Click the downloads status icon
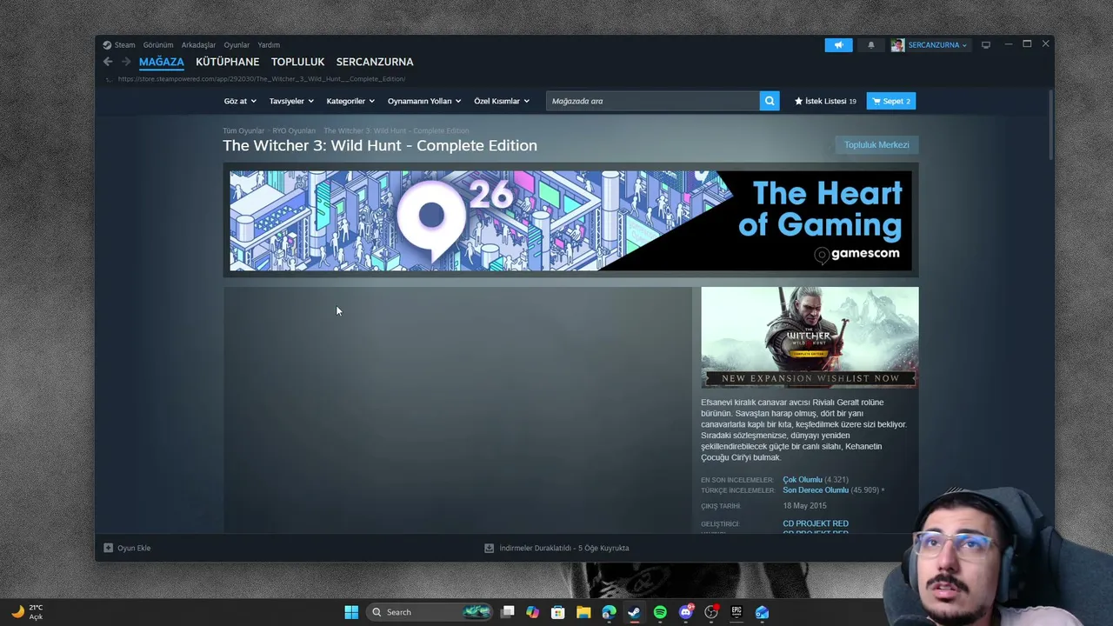 [x=489, y=548]
